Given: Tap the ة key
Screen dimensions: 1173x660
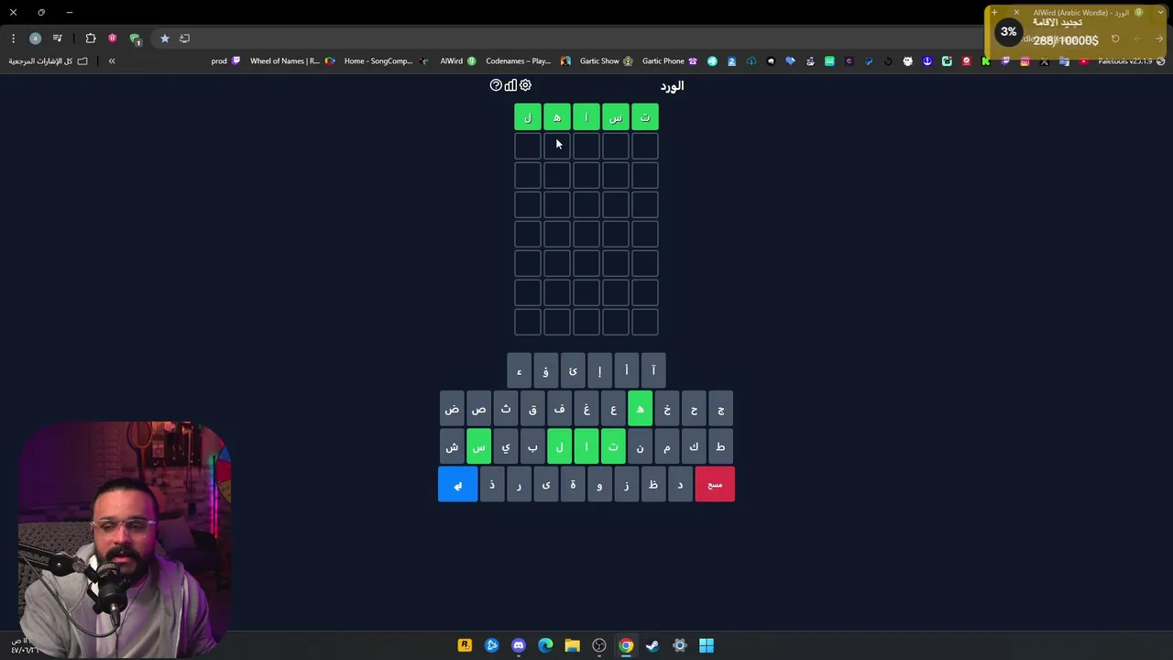Looking at the screenshot, I should (x=573, y=484).
